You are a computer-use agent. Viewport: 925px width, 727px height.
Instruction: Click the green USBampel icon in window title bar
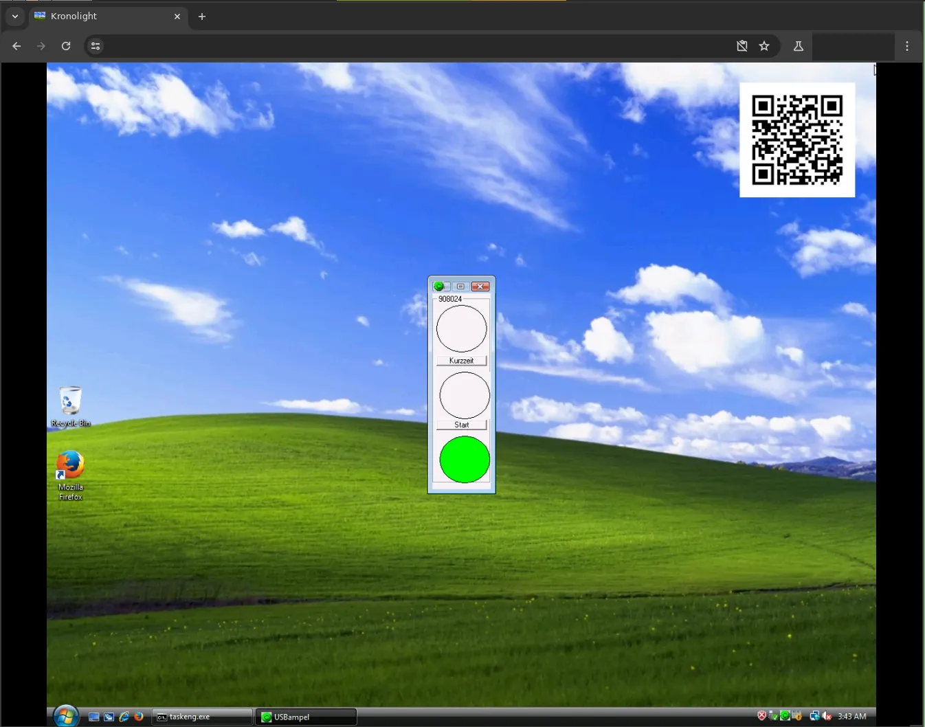pyautogui.click(x=438, y=287)
